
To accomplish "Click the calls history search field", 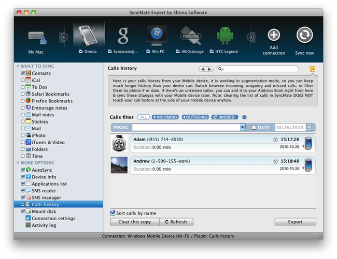I will 258,69.
